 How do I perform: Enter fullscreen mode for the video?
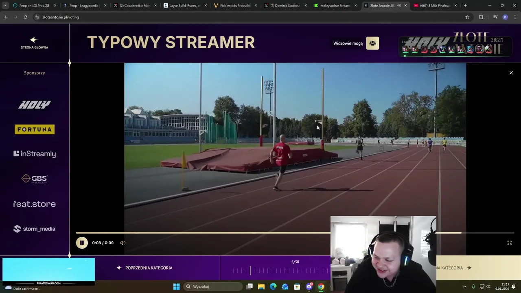tap(509, 243)
